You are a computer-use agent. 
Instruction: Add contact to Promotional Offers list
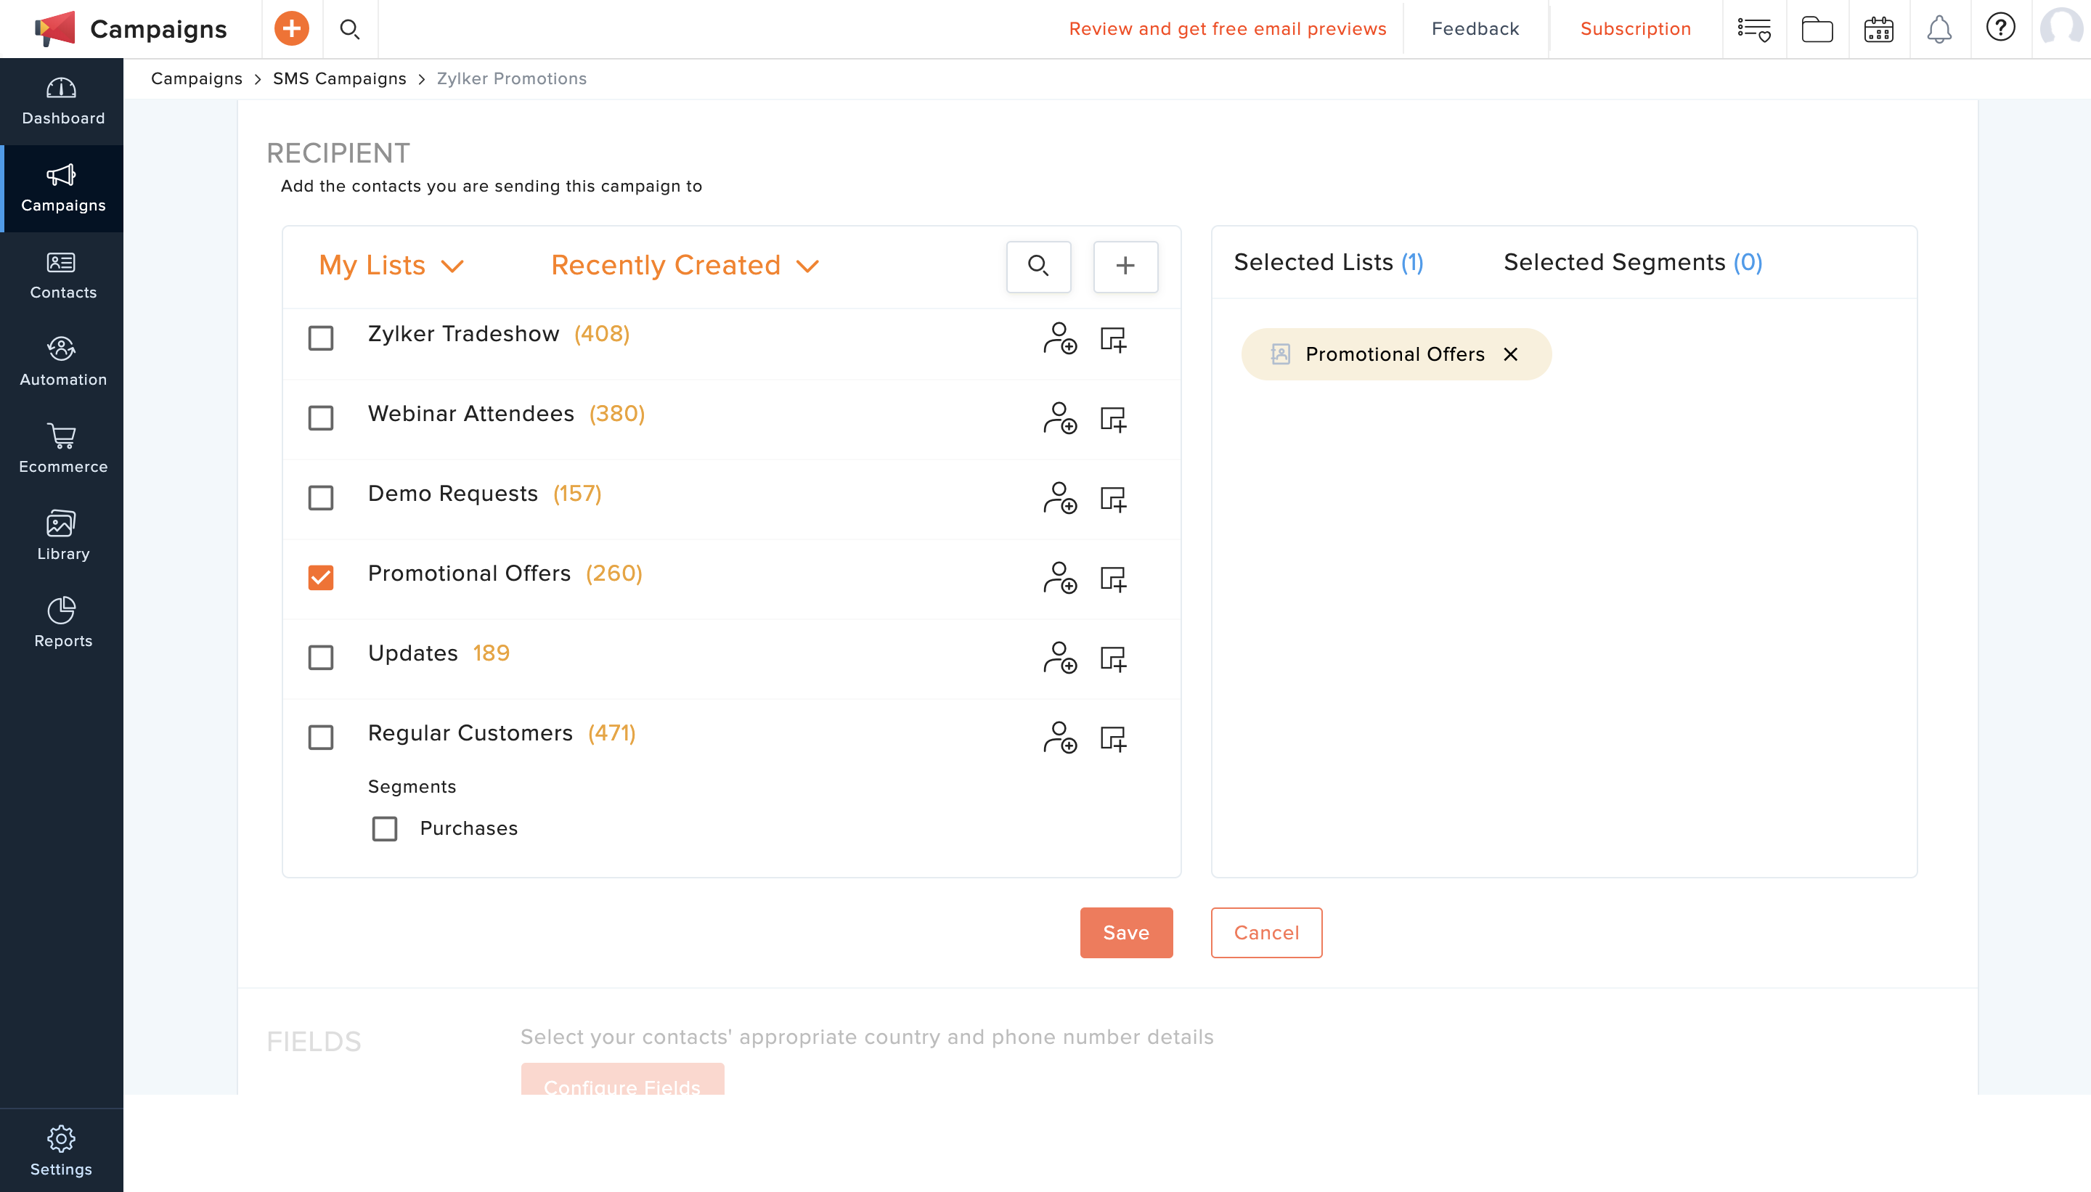point(1059,578)
